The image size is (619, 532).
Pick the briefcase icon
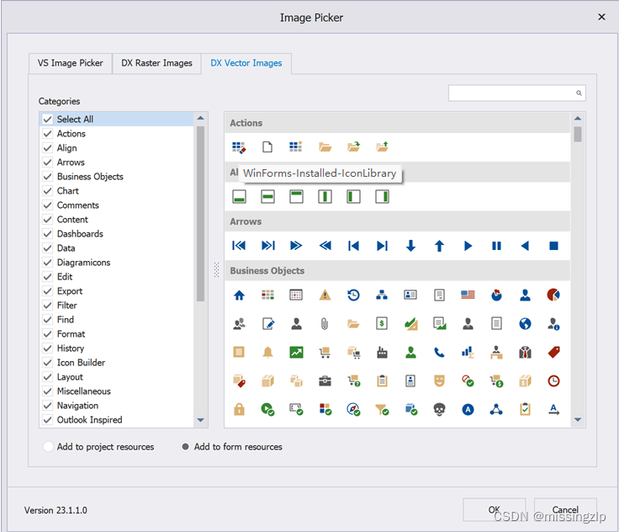coord(325,381)
